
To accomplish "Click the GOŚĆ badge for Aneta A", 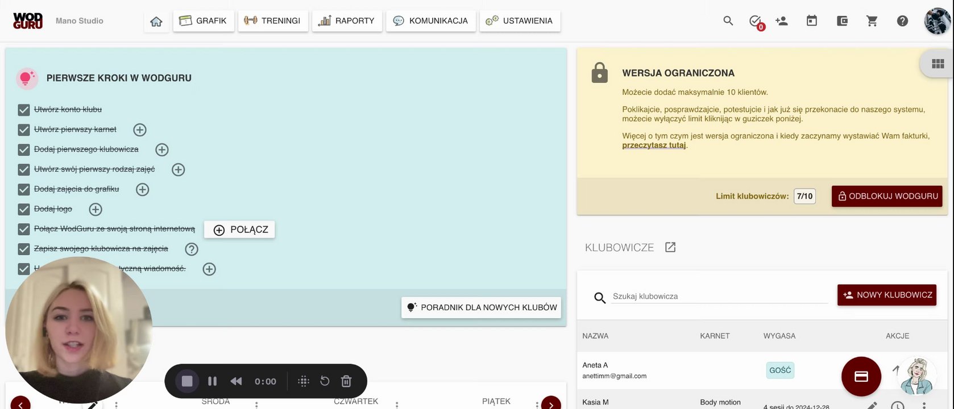I will pyautogui.click(x=780, y=370).
